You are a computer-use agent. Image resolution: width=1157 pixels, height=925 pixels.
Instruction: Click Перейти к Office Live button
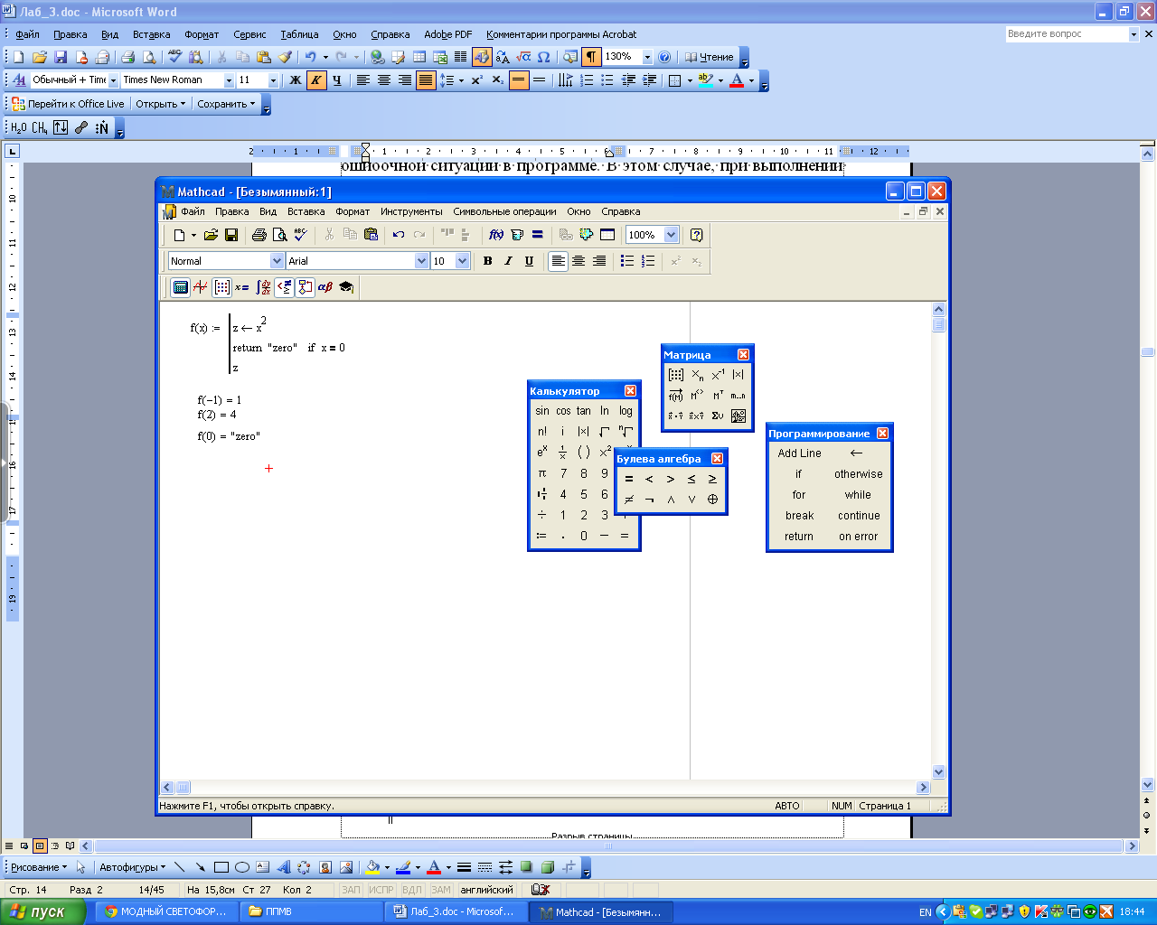(x=68, y=104)
